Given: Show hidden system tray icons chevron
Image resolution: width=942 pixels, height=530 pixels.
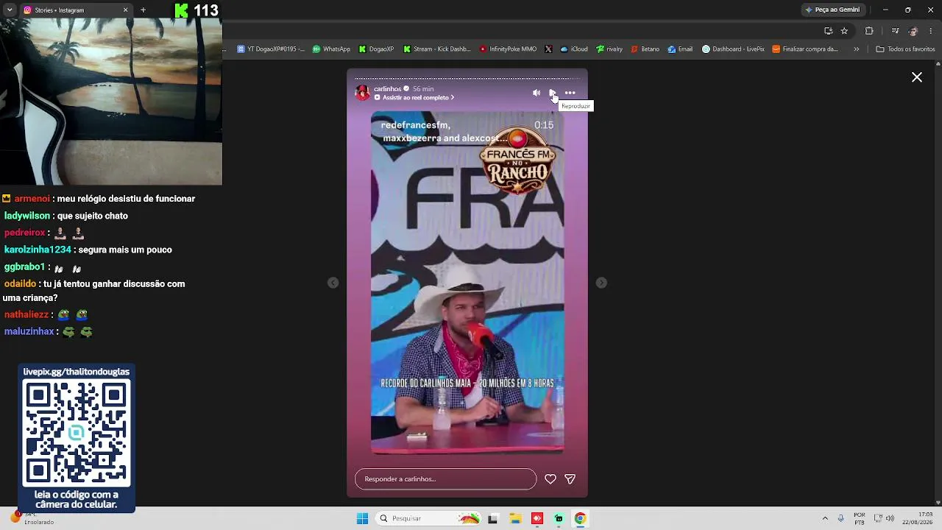Looking at the screenshot, I should tap(825, 518).
